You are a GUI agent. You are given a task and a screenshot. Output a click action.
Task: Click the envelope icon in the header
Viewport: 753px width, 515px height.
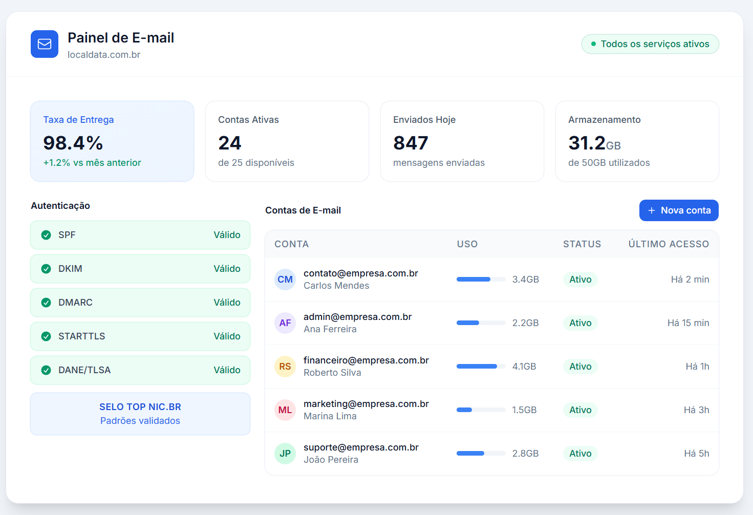pyautogui.click(x=44, y=44)
